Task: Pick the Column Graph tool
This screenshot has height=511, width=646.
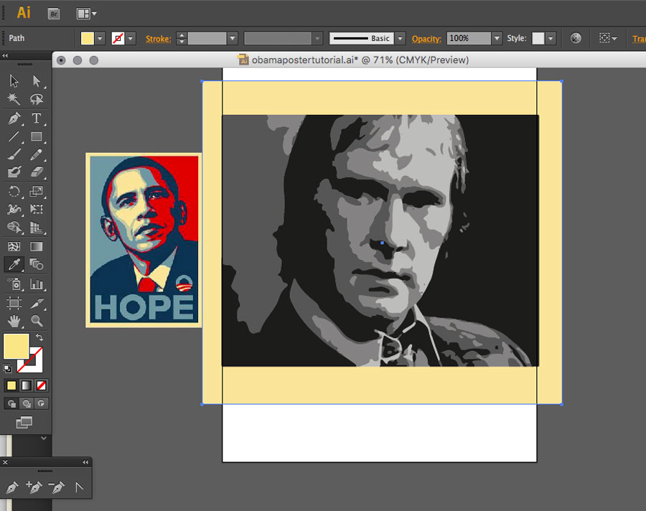Action: tap(37, 283)
